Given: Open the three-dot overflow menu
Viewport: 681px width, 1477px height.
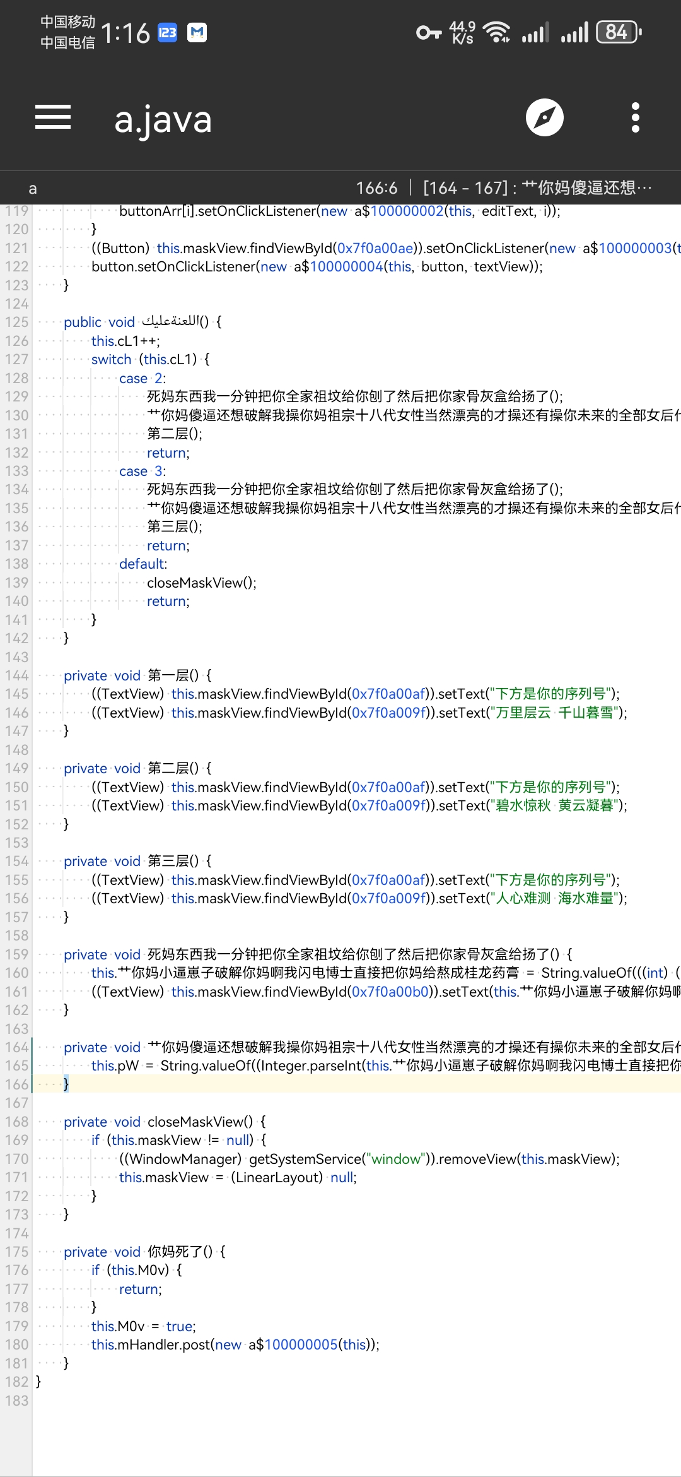Looking at the screenshot, I should coord(636,117).
